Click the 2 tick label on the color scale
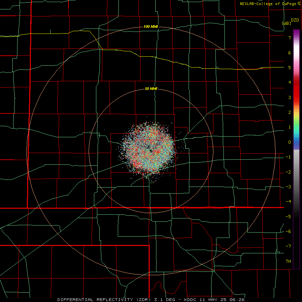 [x=290, y=112]
